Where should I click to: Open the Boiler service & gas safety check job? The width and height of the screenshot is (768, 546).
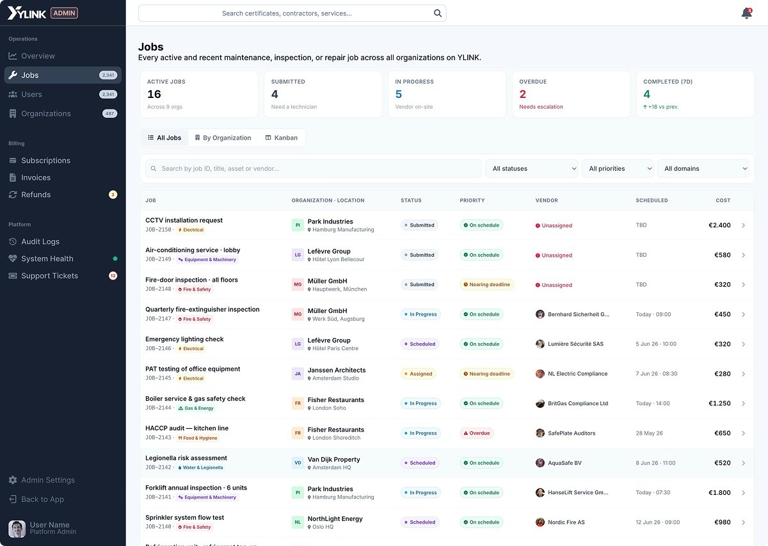tap(195, 399)
